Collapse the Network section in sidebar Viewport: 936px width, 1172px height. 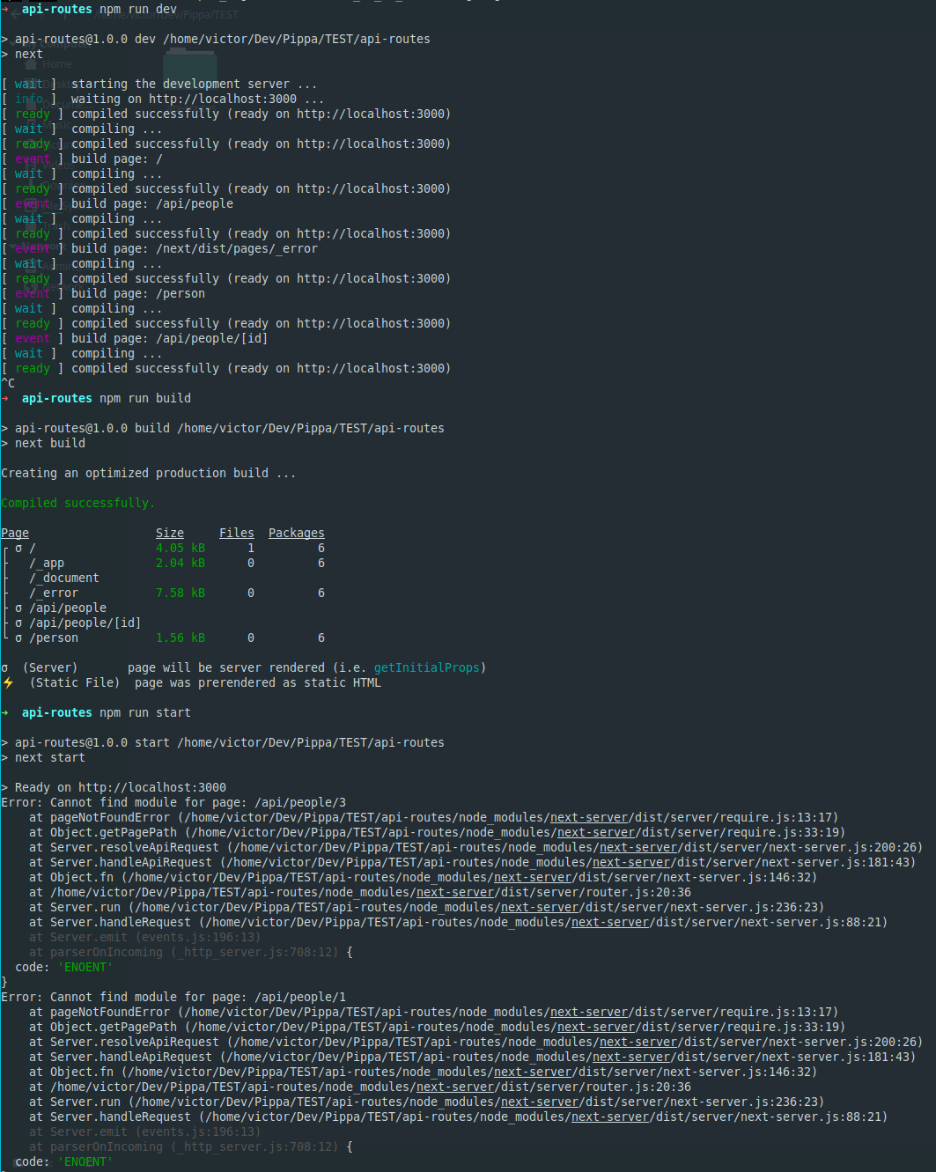(x=12, y=247)
